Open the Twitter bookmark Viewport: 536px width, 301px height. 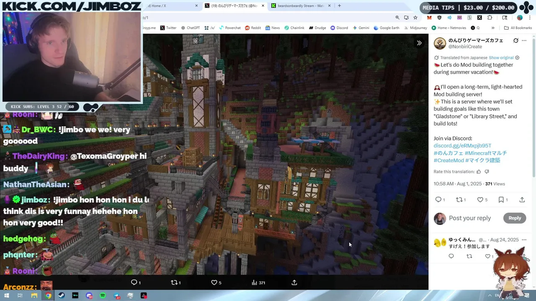coord(168,28)
